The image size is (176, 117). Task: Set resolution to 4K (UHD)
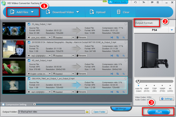[170, 89]
